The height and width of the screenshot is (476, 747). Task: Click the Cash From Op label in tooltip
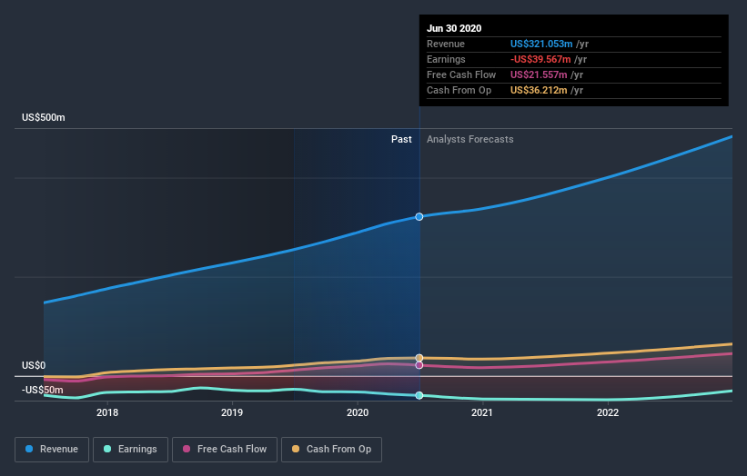[459, 90]
